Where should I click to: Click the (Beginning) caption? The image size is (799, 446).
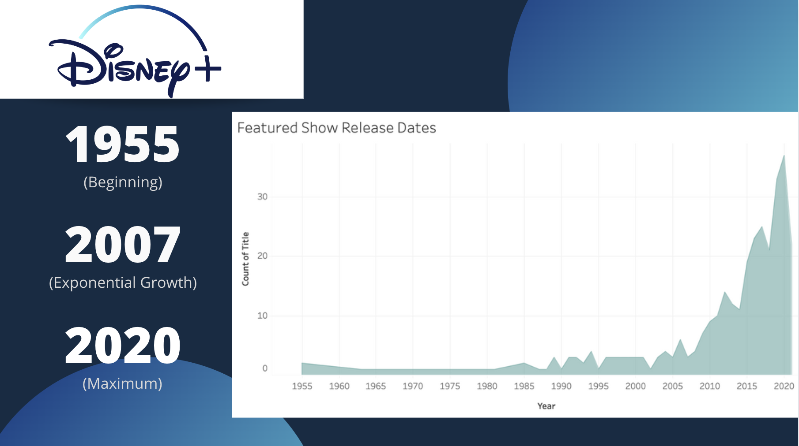pos(123,182)
